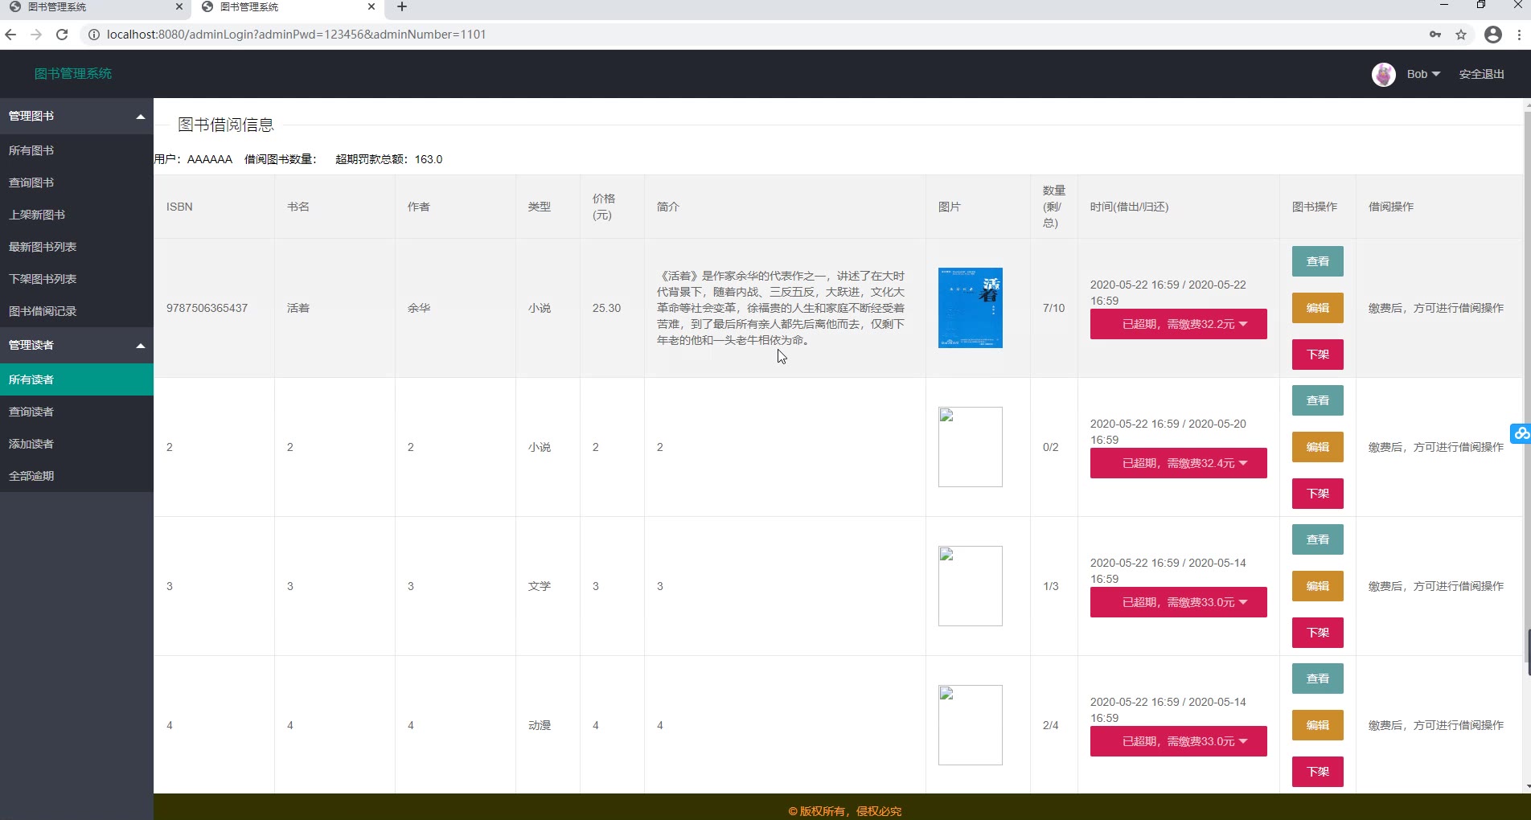Close the active 图书管理系统 tab

[371, 7]
